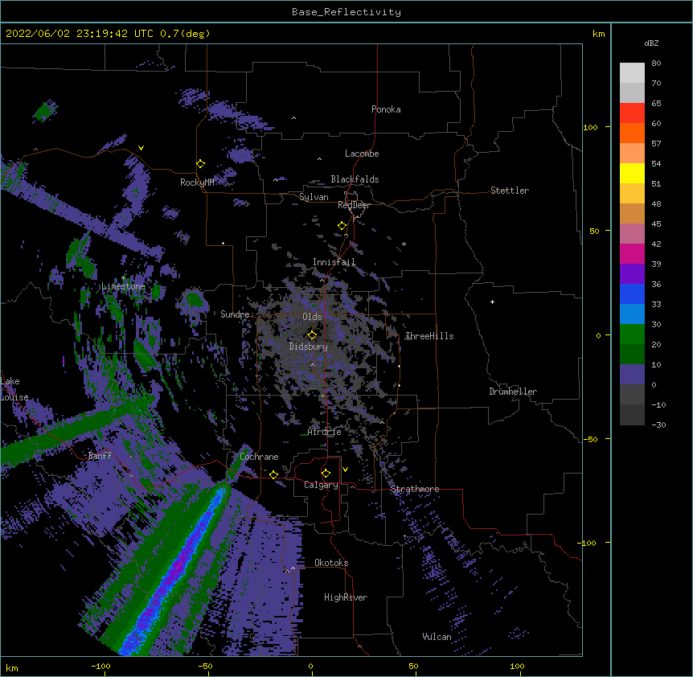Click the purple swatch between 39 and 36 dBZ
Viewport: 693px width, 677px height.
click(632, 274)
